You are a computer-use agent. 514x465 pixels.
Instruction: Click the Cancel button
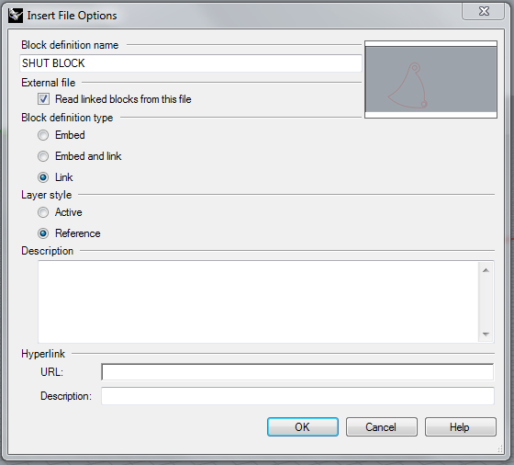click(x=381, y=427)
